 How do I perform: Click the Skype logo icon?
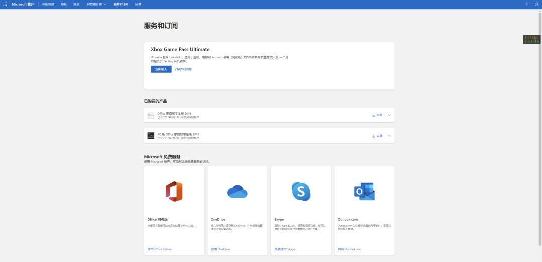click(301, 191)
